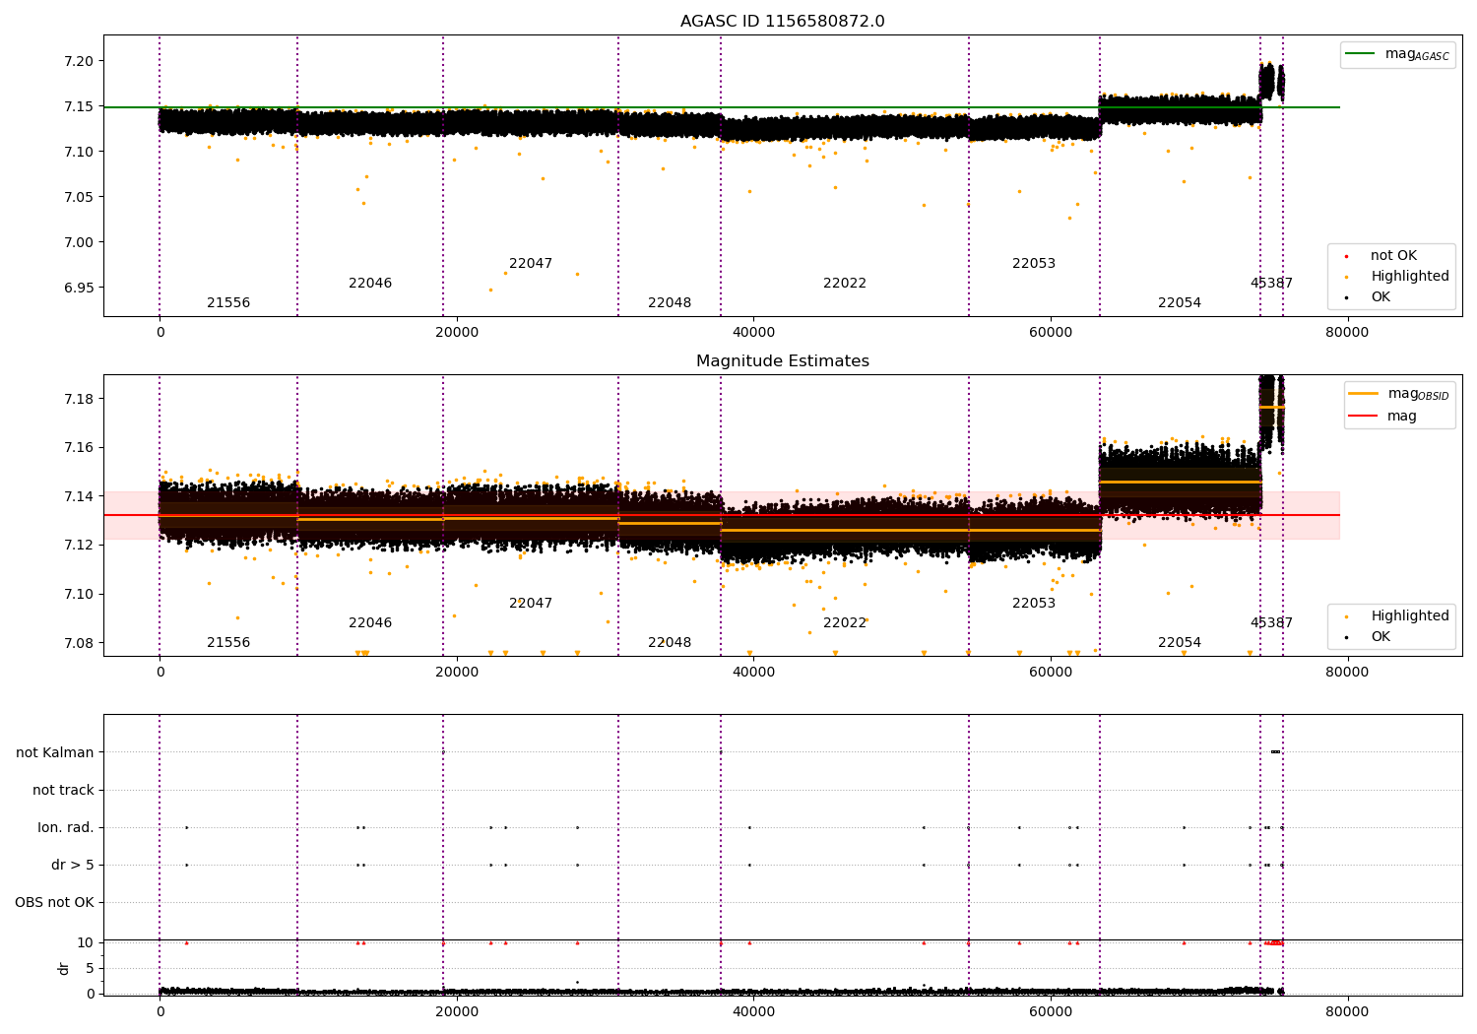
Task: Click the 20000 x-tick under the top plot
Action: point(457,333)
